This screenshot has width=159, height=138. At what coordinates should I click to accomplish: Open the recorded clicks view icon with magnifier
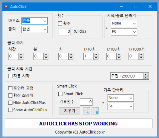(86, 111)
